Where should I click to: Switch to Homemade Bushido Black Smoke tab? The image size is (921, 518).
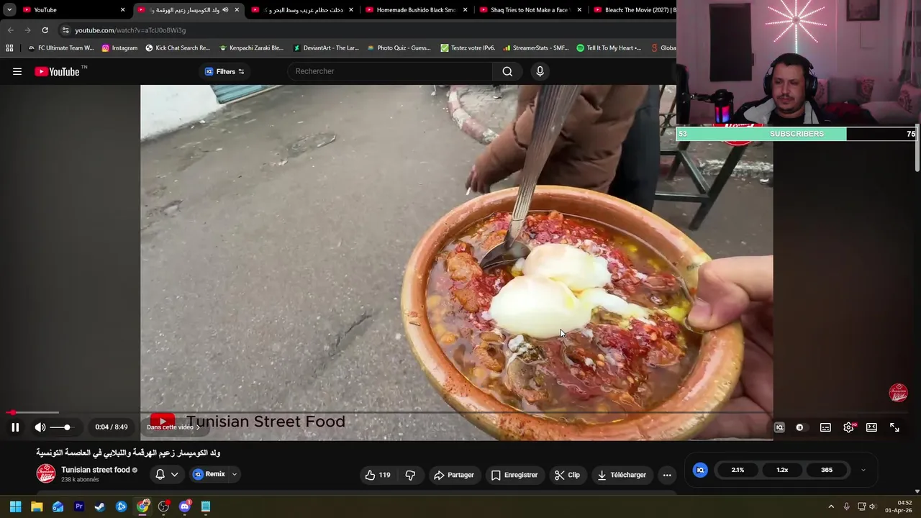[x=416, y=10]
